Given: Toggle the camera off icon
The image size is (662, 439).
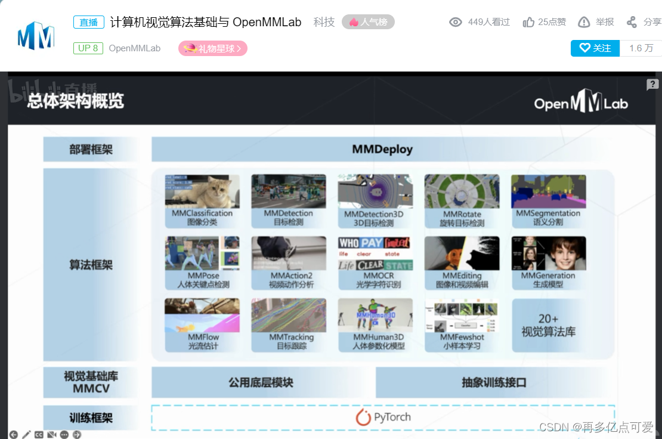Looking at the screenshot, I should tap(51, 434).
